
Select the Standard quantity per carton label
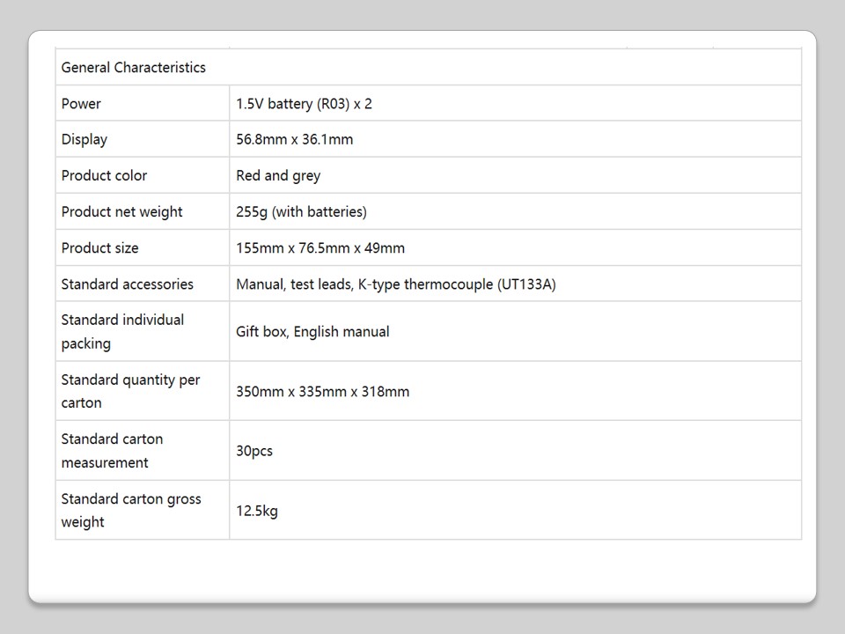[x=130, y=391]
